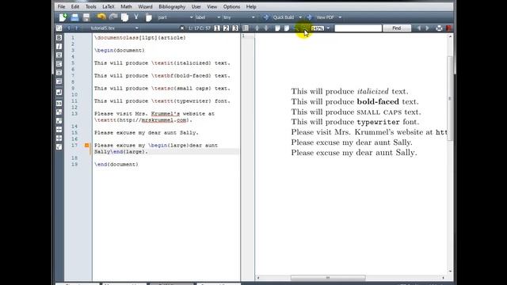Insert inline math mode $$ icon
This screenshot has width=507, height=285.
[x=59, y=104]
